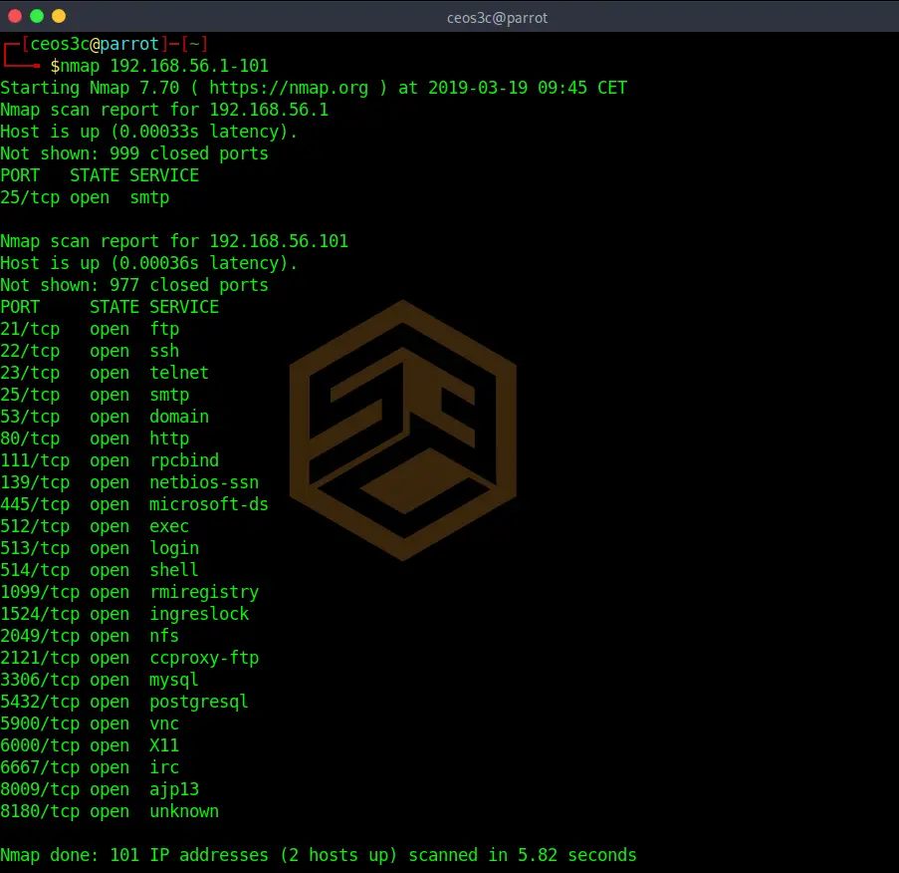Click the 445/tcp microsoft-ds row
The image size is (899, 873).
point(134,504)
